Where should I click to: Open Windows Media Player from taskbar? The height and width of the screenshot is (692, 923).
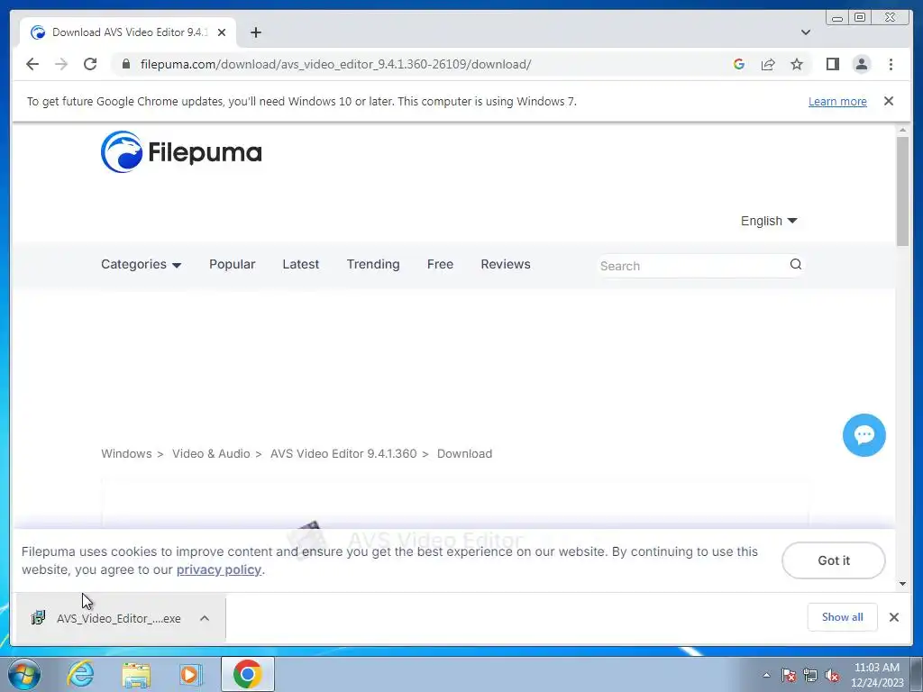click(x=190, y=674)
